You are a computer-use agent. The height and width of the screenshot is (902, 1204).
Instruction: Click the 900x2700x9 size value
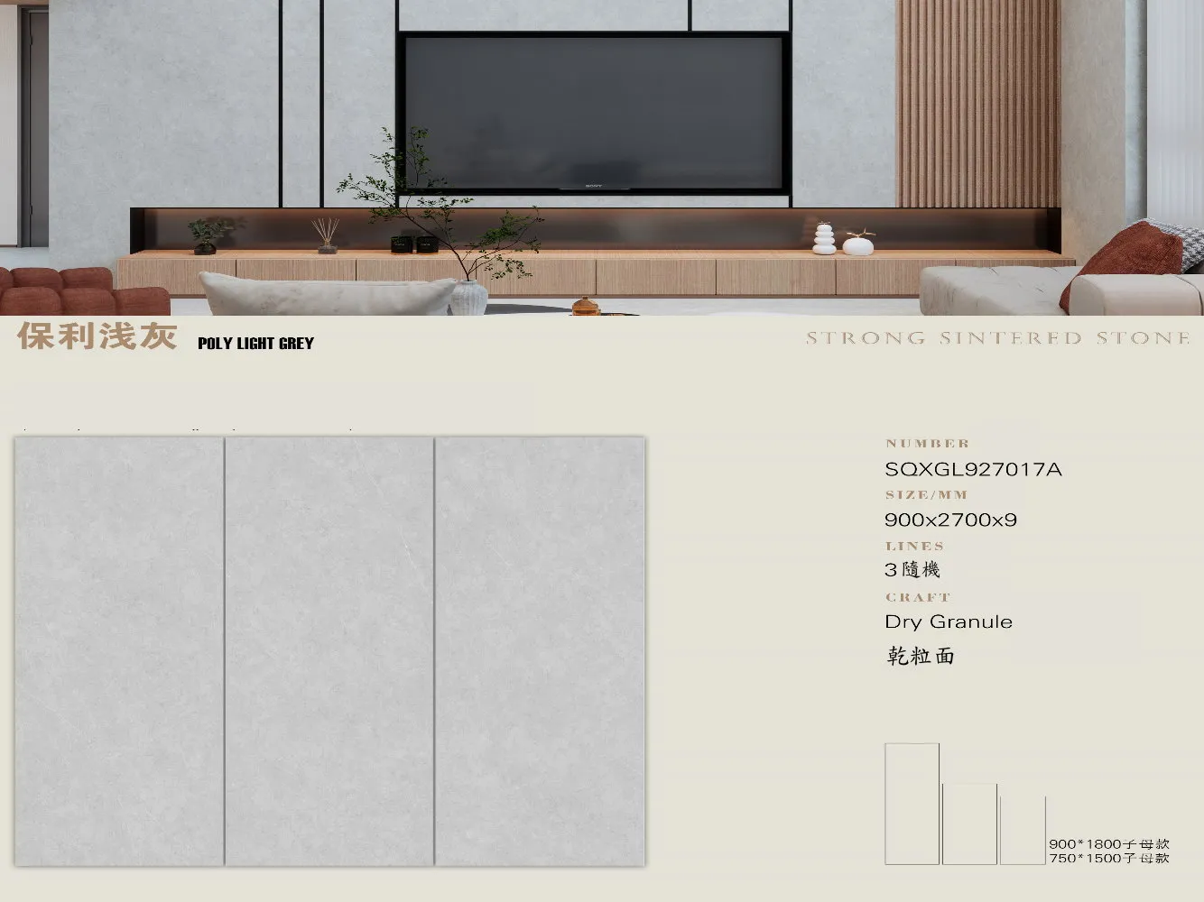[x=950, y=520]
